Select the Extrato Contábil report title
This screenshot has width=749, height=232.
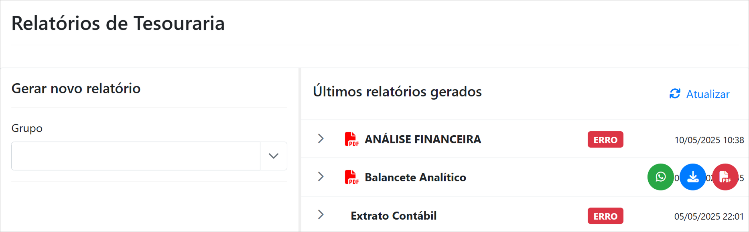point(394,216)
